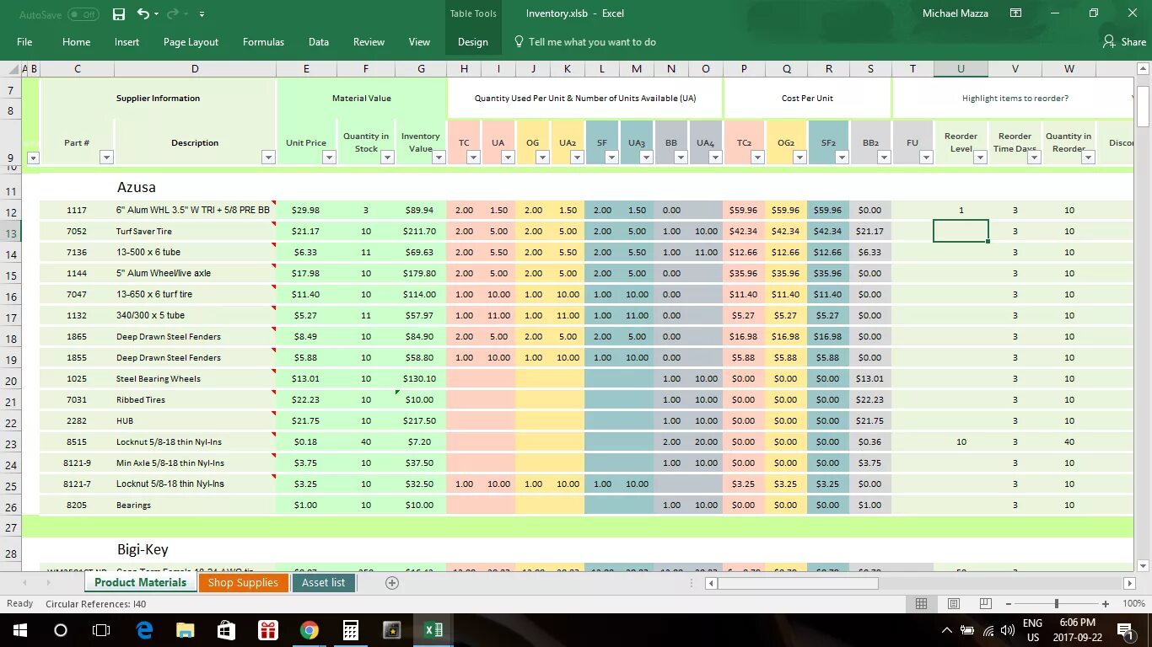Open the Insert ribbon tab
Viewport: 1152px width, 647px height.
point(127,42)
